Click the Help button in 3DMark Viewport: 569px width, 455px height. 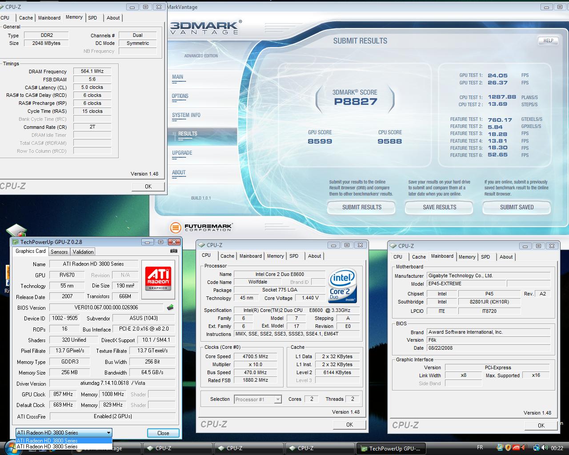coord(548,40)
